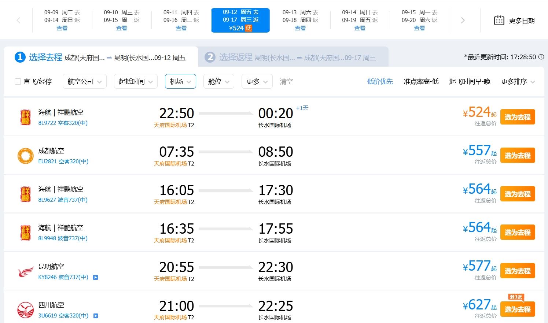Click flight number 8L9627 波音737(中)
Viewport: 548px width, 323px height.
coord(63,200)
